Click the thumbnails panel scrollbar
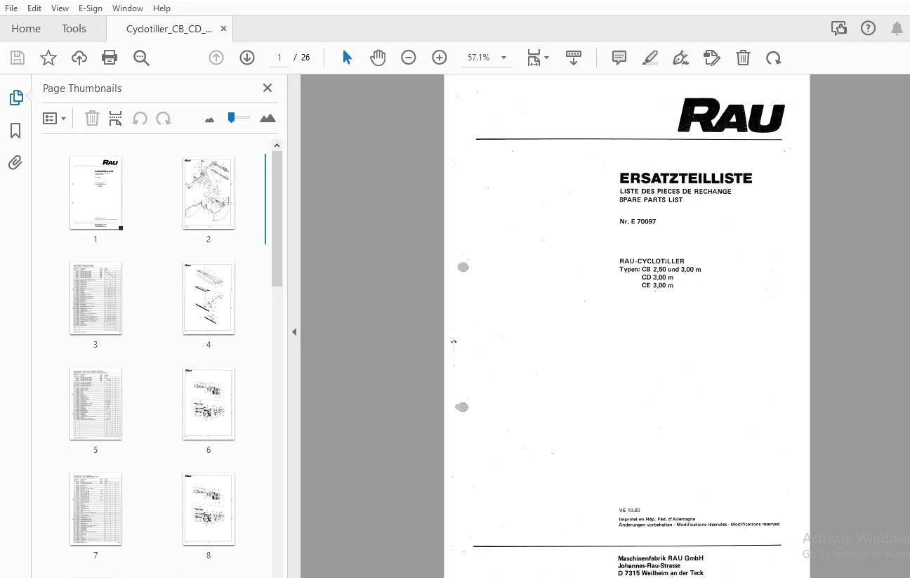This screenshot has width=910, height=578. tap(277, 218)
